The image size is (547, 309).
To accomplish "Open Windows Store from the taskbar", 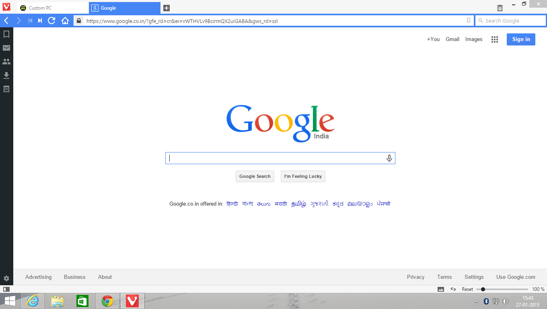I will [82, 301].
